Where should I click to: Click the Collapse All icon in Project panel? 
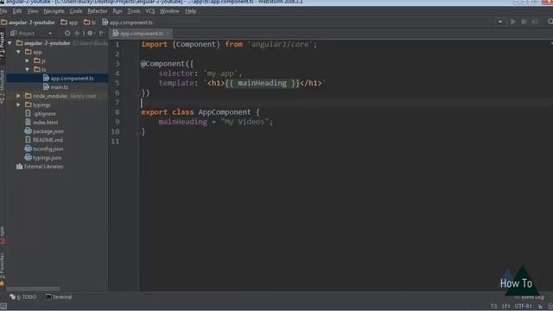click(77, 33)
